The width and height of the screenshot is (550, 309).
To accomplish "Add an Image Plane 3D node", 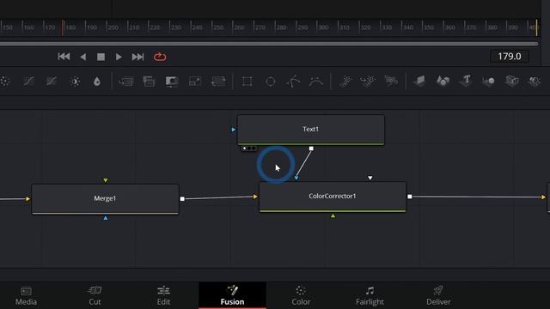I will [x=420, y=82].
